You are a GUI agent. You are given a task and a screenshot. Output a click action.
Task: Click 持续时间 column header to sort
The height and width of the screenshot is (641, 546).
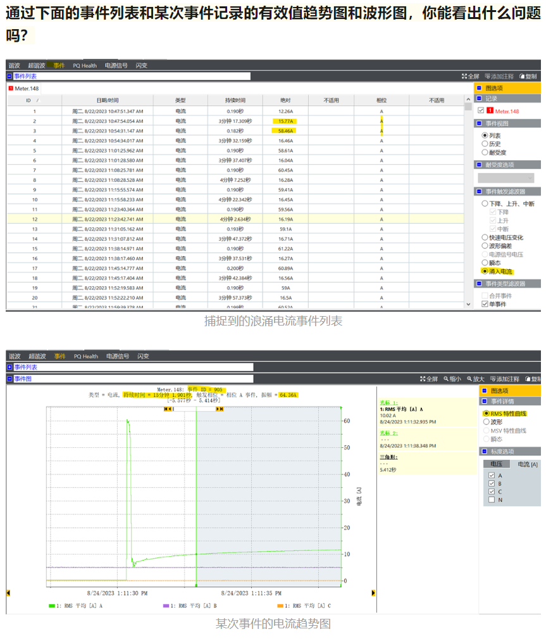click(x=235, y=100)
